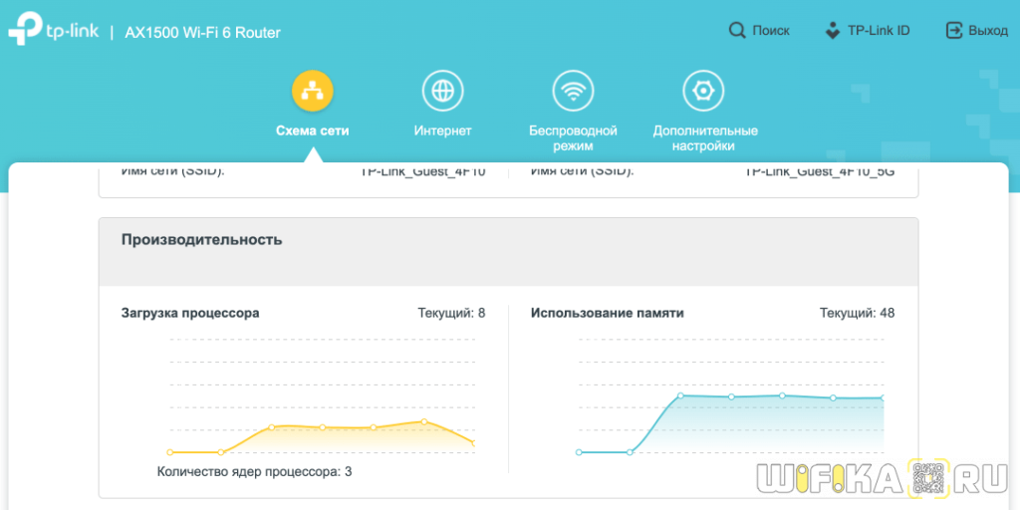Open the Интернет globe icon
This screenshot has height=510, width=1020.
442,91
